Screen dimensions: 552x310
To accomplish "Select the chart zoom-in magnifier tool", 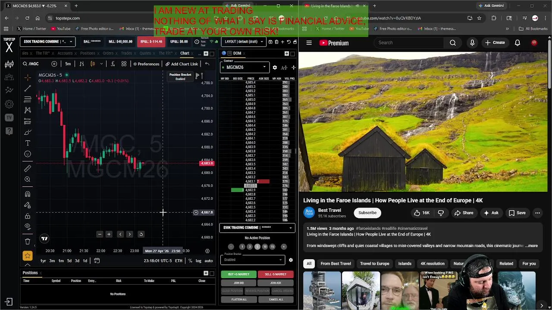I will (x=28, y=179).
